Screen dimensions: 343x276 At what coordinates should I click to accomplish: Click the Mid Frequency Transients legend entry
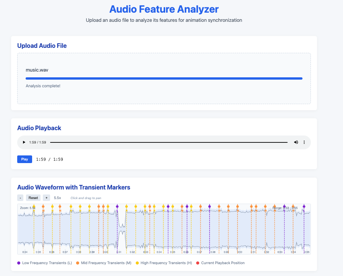point(104,263)
